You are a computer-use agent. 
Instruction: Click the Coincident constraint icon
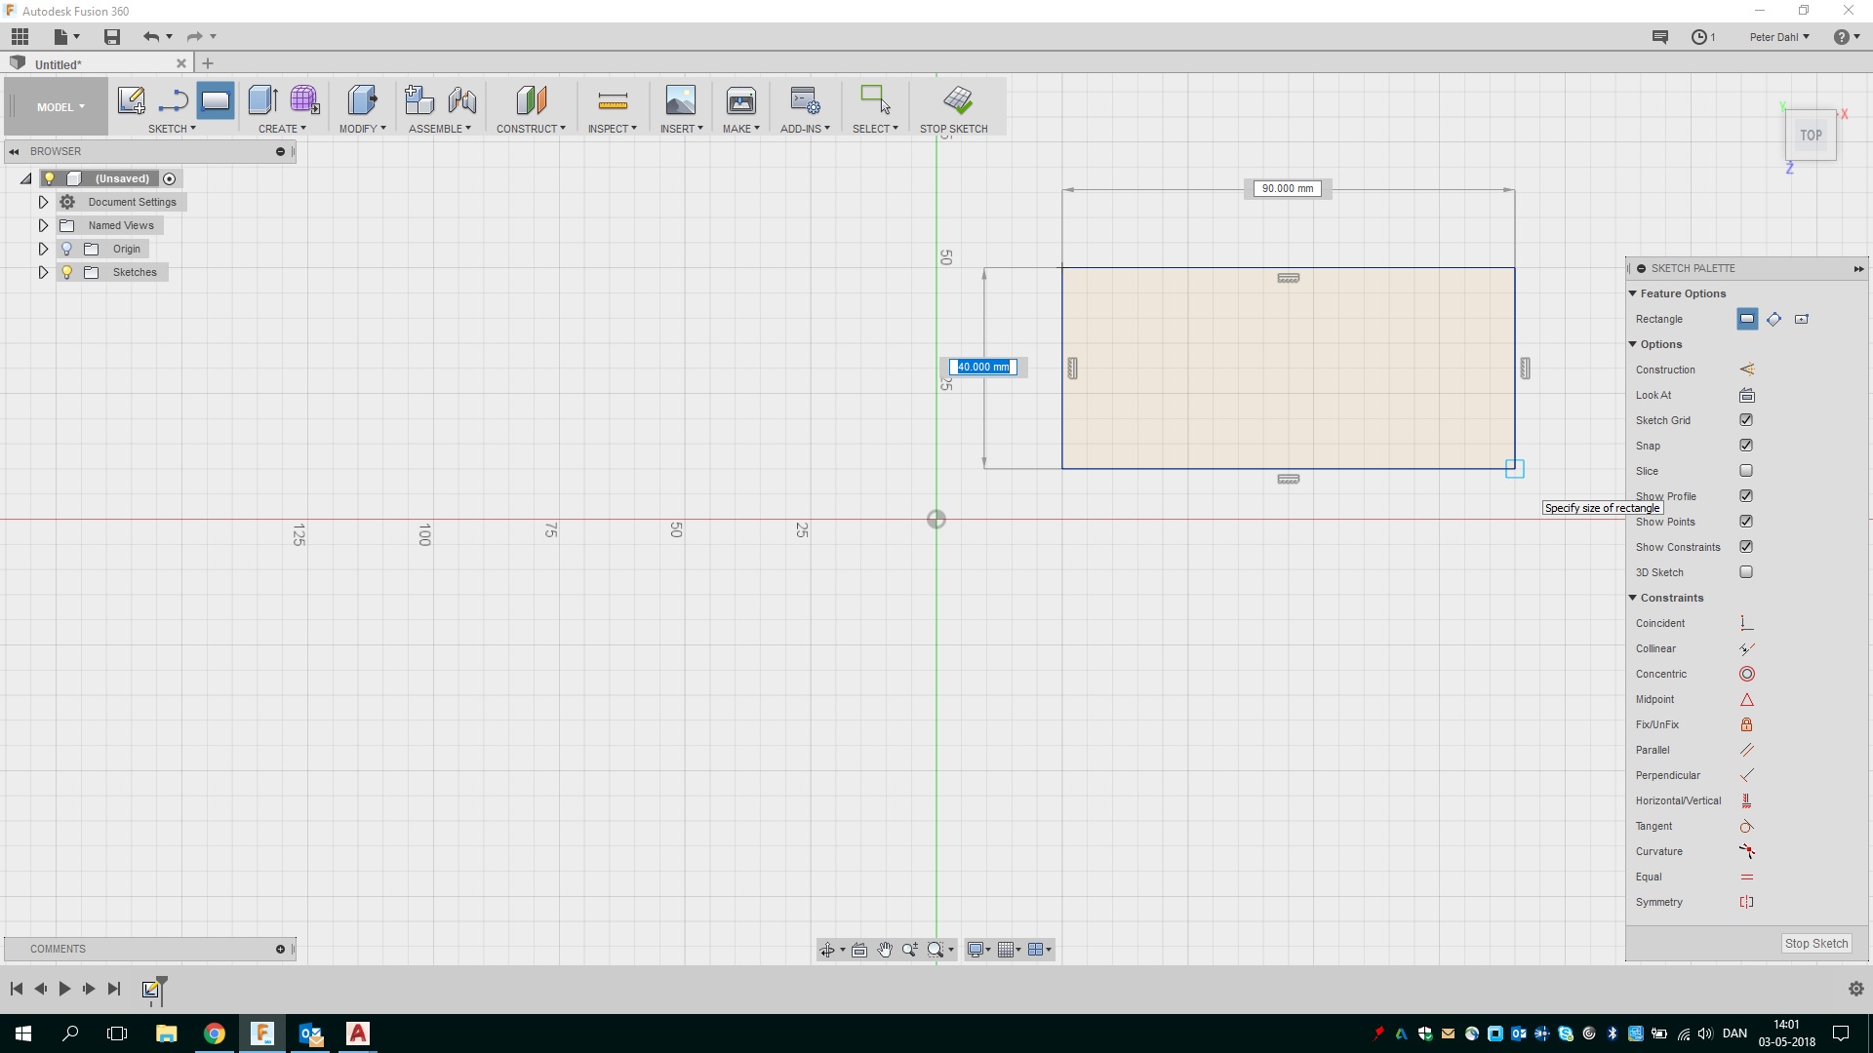point(1746,623)
